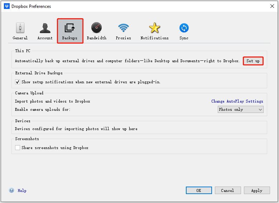Open the Photos only camera uploads dropdown

[x=241, y=109]
